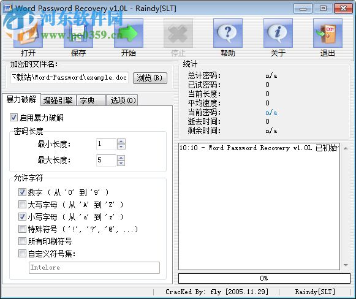Image resolution: width=356 pixels, height=299 pixels.
Task: Enable 自定义符号集 checkbox
Action: pyautogui.click(x=22, y=254)
